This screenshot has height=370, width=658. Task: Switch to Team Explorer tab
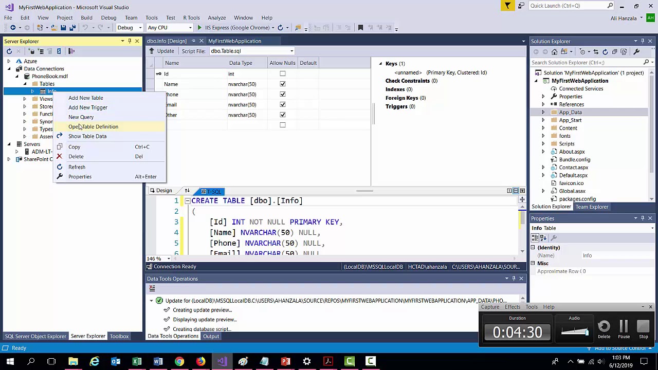pos(592,207)
